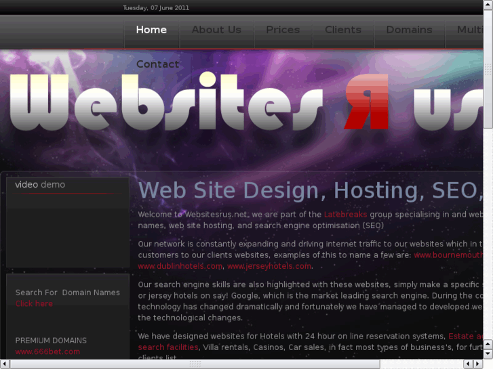Image resolution: width=493 pixels, height=369 pixels.
Task: Click the 'Web Site Design, Hosting, SEO' heading
Action: click(311, 190)
